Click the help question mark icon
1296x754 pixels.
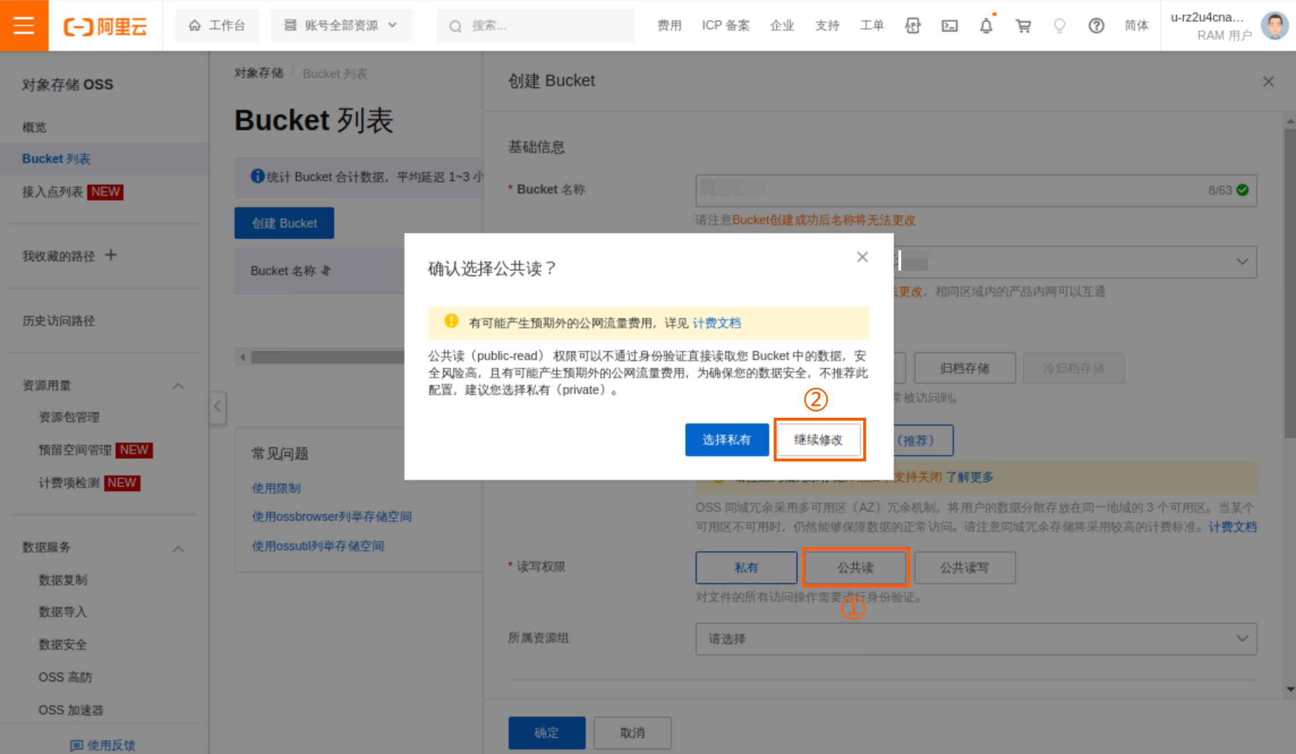1096,25
